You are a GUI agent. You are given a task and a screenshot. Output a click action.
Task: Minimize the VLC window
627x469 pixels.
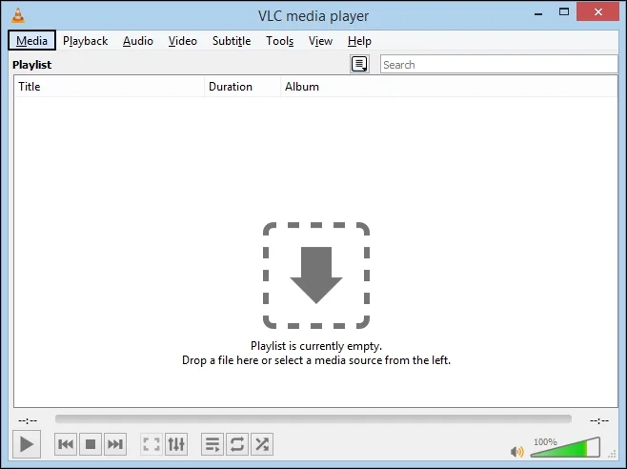[x=538, y=13]
